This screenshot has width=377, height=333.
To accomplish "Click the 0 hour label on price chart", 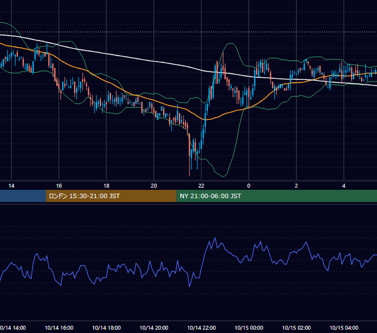I will click(x=249, y=186).
